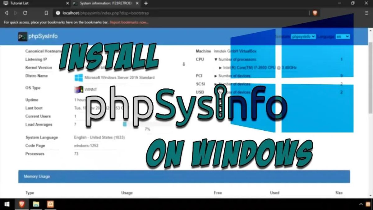Open the Language dropdown
The height and width of the screenshot is (210, 373).
click(343, 36)
